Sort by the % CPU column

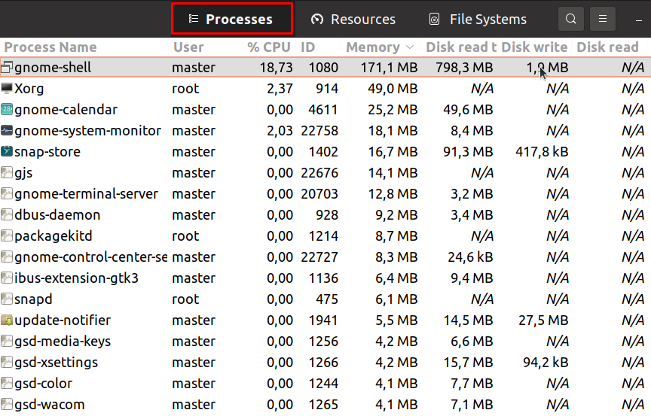268,47
